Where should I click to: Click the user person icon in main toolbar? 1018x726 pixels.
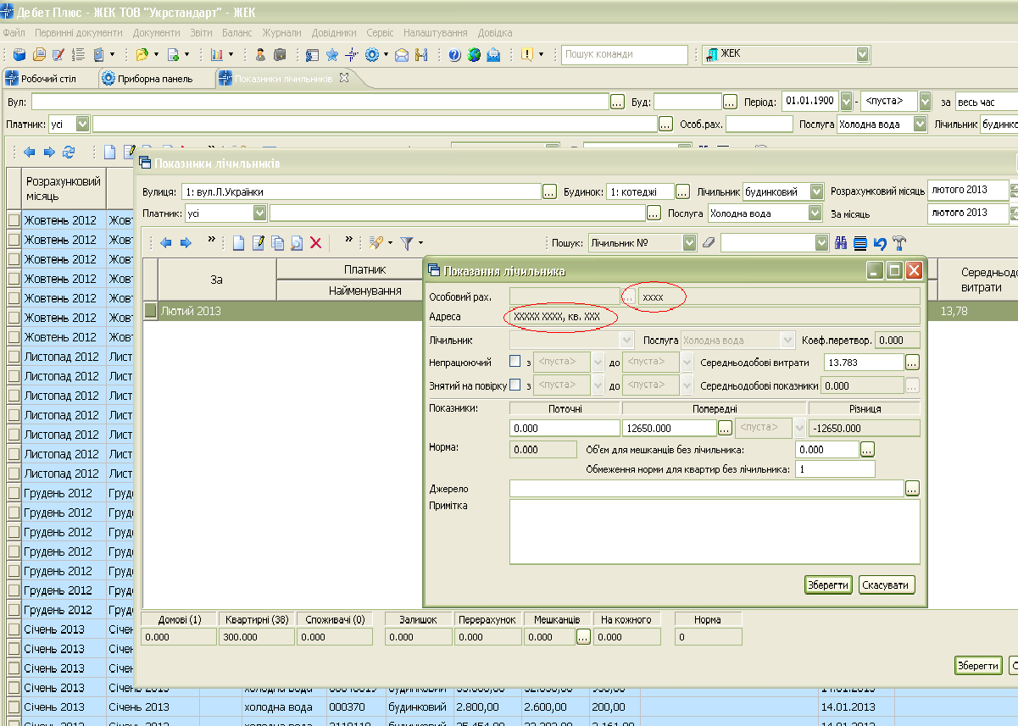pos(260,54)
